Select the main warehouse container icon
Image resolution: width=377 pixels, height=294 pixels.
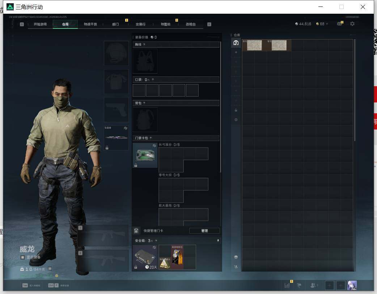pyautogui.click(x=236, y=43)
